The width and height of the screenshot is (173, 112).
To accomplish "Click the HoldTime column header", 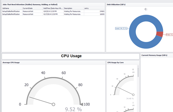I will pos(53,8).
